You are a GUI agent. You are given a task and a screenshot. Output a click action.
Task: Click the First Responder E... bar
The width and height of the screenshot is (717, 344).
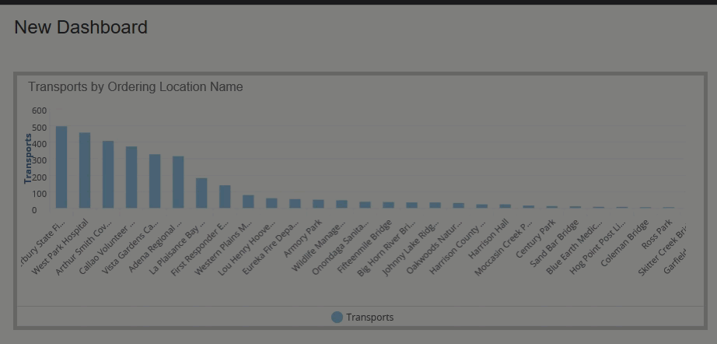pyautogui.click(x=225, y=197)
